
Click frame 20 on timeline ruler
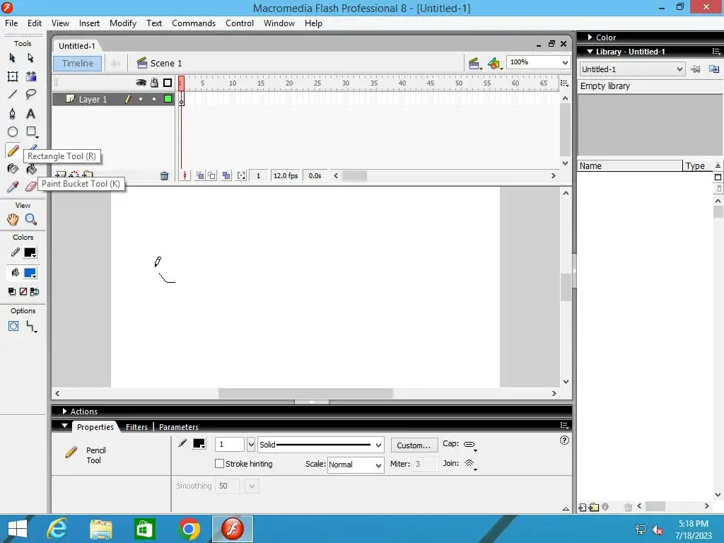click(x=289, y=83)
